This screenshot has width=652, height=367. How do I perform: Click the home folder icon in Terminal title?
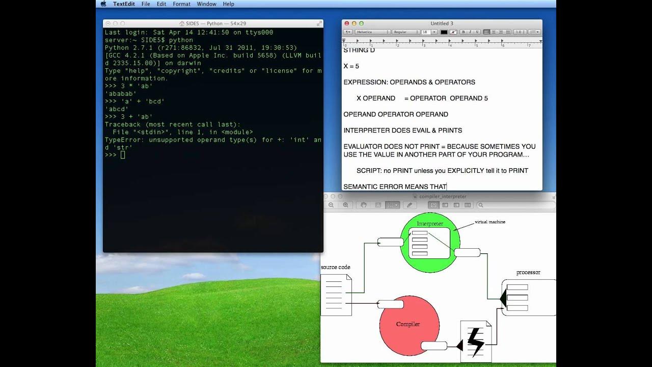[x=182, y=23]
